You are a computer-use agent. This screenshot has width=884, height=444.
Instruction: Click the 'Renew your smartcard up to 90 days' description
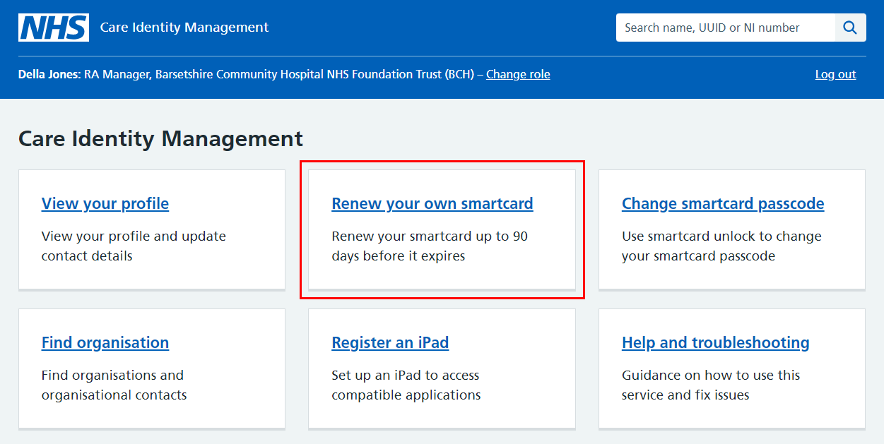pyautogui.click(x=430, y=246)
